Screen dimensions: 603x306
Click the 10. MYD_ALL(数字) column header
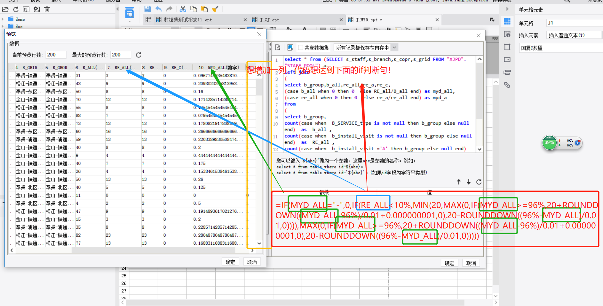pyautogui.click(x=219, y=67)
